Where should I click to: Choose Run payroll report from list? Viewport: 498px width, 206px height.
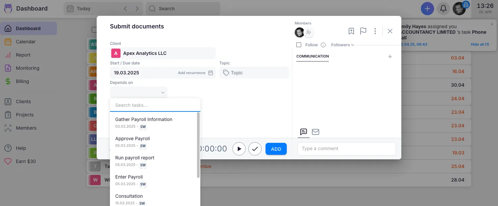[x=135, y=158]
